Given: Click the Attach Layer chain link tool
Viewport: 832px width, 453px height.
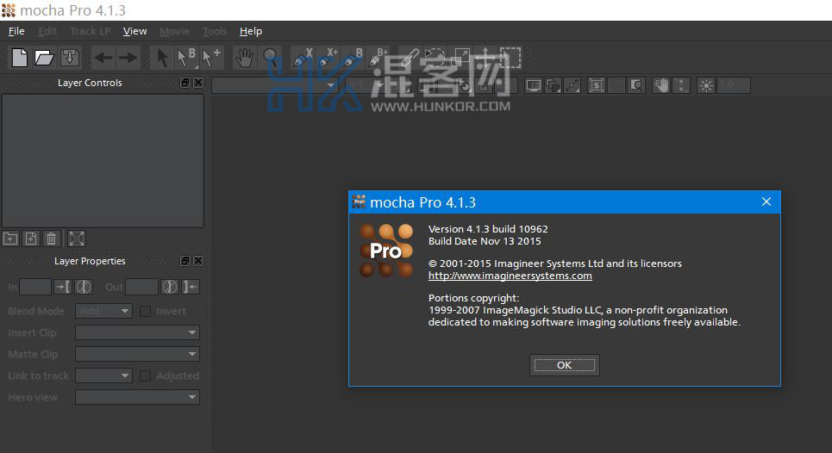Looking at the screenshot, I should pyautogui.click(x=409, y=57).
